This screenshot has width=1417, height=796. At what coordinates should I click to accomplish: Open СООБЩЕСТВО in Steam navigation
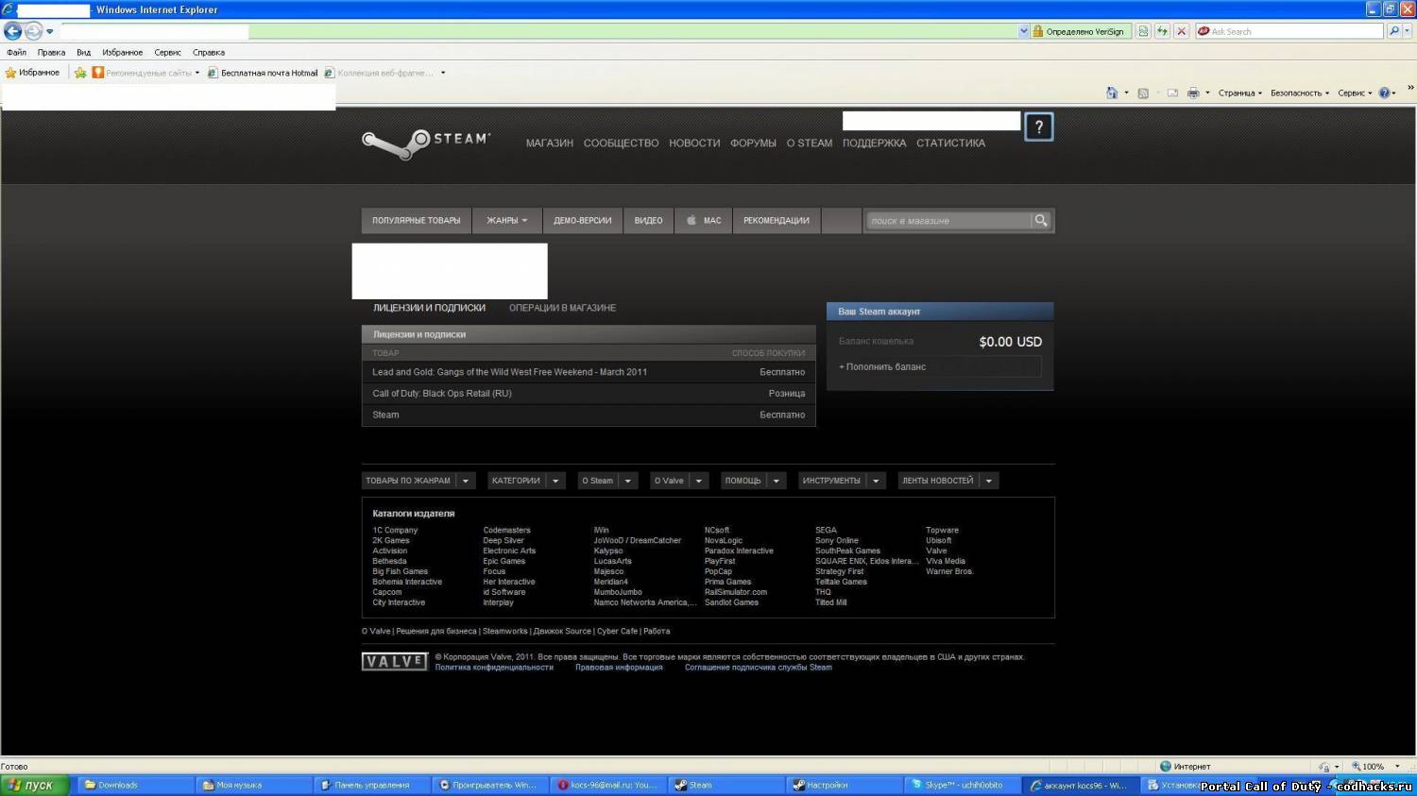point(621,144)
